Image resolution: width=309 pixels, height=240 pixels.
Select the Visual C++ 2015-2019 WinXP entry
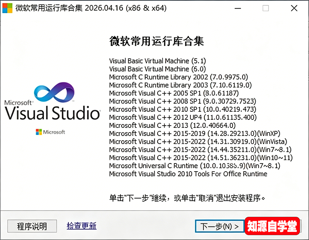[182, 133]
